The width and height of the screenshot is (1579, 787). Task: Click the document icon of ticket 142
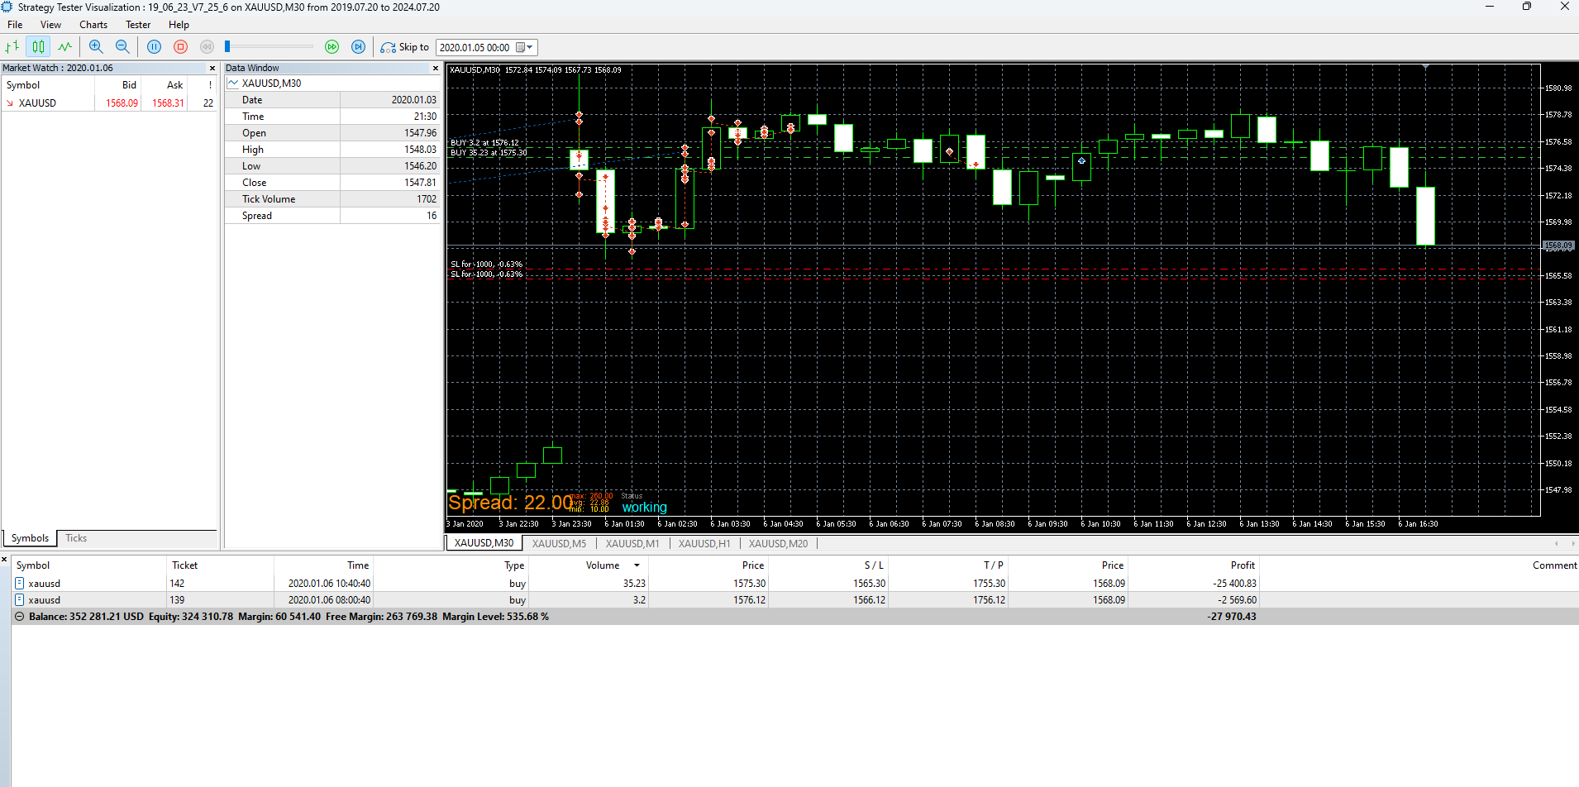(20, 584)
